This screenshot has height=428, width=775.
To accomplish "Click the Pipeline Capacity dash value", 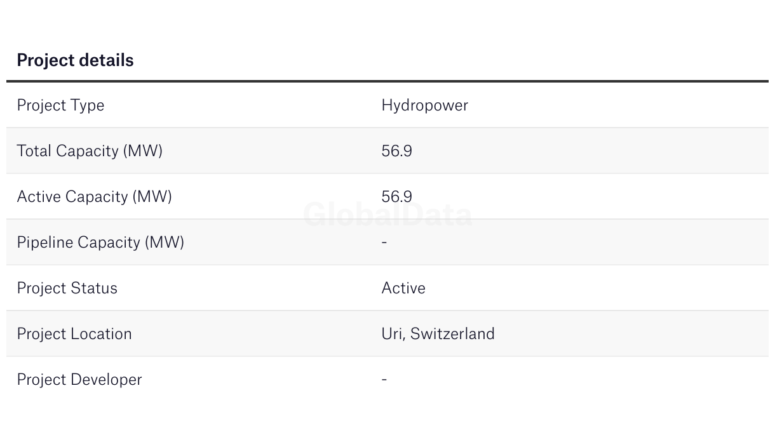I will (384, 243).
